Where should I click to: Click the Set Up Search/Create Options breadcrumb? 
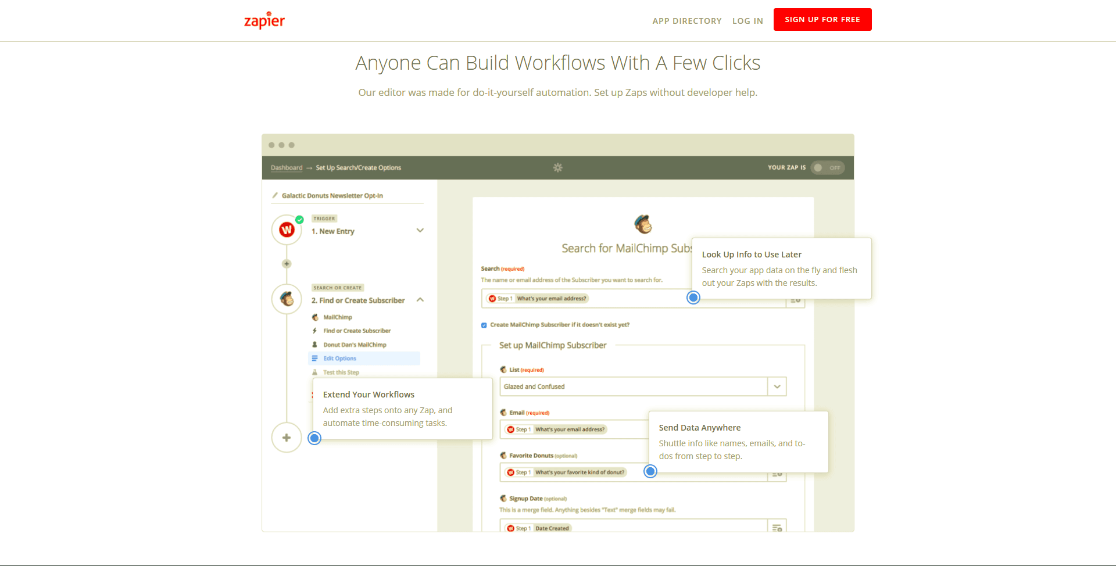(x=359, y=168)
